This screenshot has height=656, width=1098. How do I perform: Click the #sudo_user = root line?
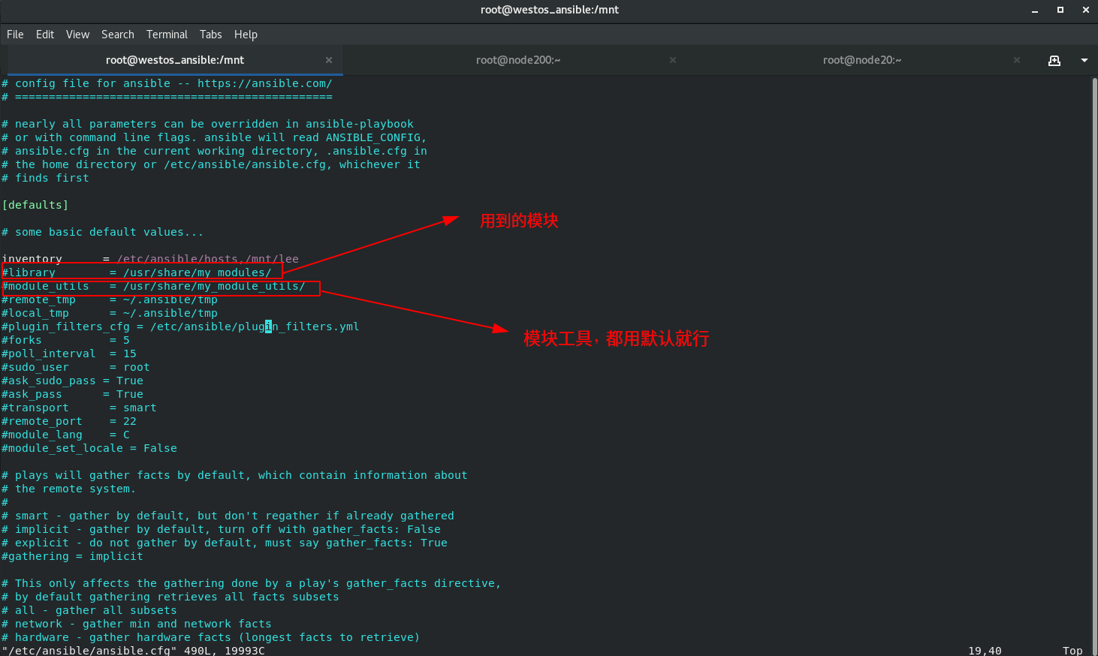[x=76, y=367]
